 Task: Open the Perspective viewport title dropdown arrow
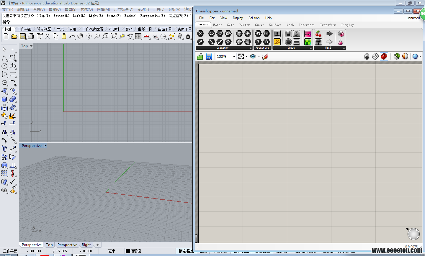[45, 146]
